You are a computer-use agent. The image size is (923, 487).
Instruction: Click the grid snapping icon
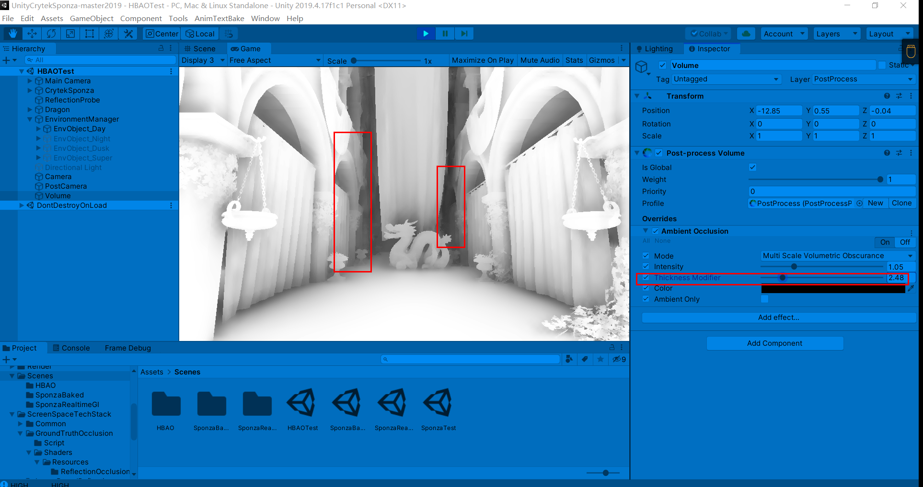(229, 34)
